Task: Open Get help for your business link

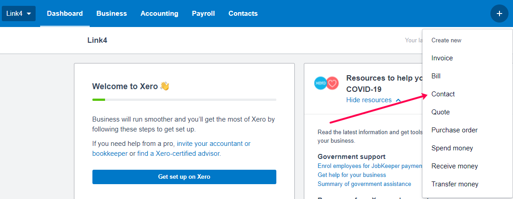Action: 352,175
